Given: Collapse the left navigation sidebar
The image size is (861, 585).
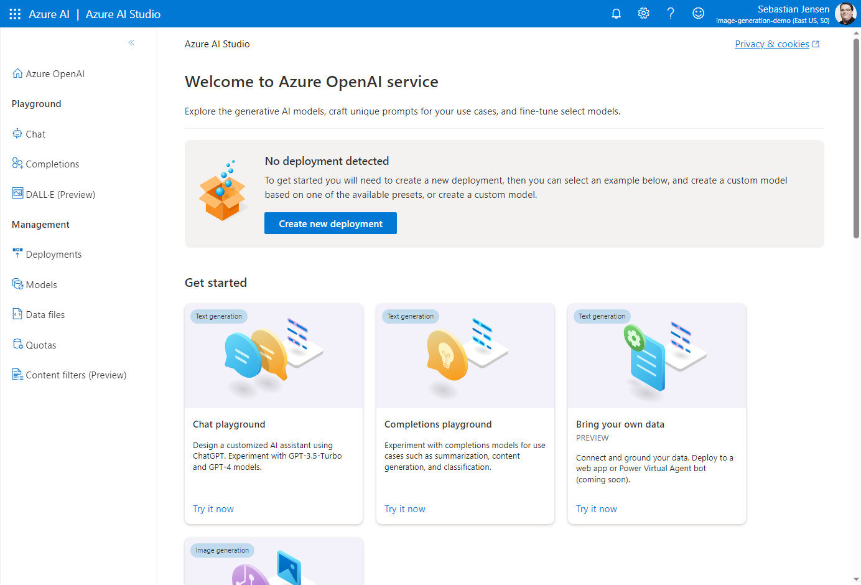Looking at the screenshot, I should coord(131,43).
